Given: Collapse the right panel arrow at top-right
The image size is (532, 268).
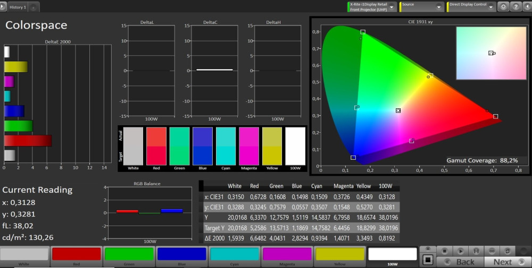Looking at the screenshot, I should click(x=527, y=7).
